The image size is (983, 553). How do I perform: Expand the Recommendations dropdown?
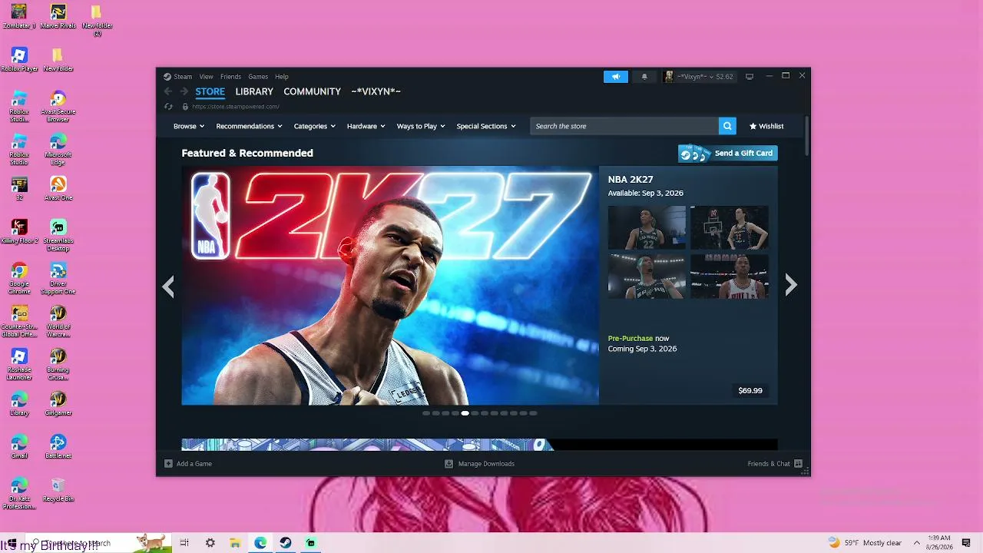coord(249,126)
